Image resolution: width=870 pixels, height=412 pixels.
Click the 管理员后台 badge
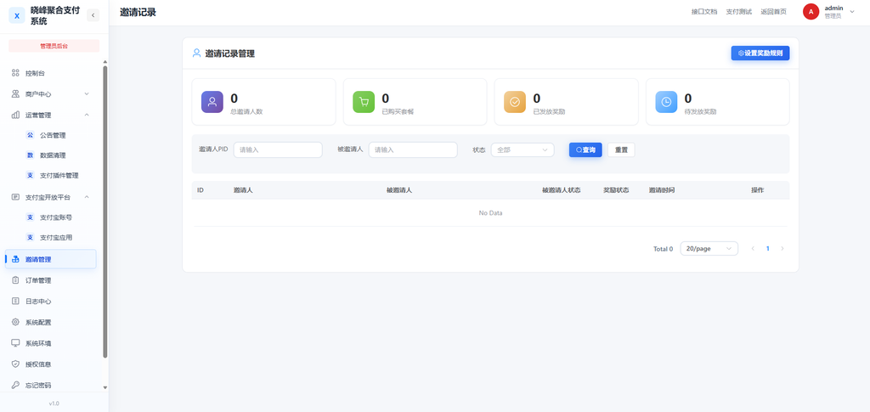(54, 46)
